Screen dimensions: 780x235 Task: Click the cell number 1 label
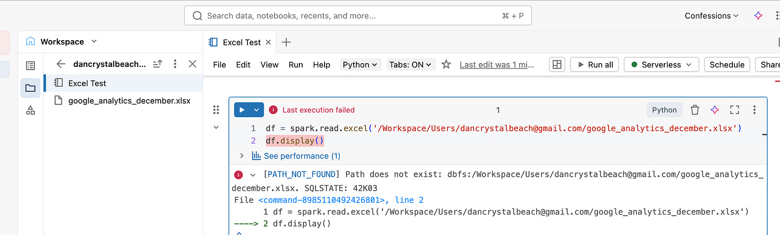point(498,110)
